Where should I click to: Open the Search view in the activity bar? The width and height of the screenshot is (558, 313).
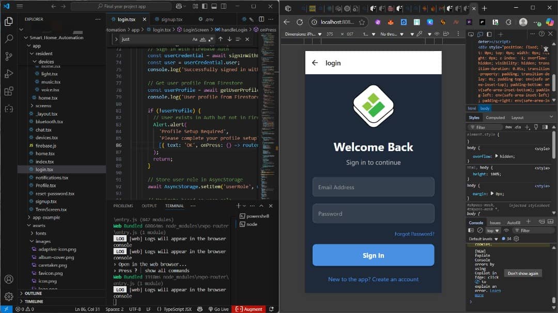coord(9,38)
